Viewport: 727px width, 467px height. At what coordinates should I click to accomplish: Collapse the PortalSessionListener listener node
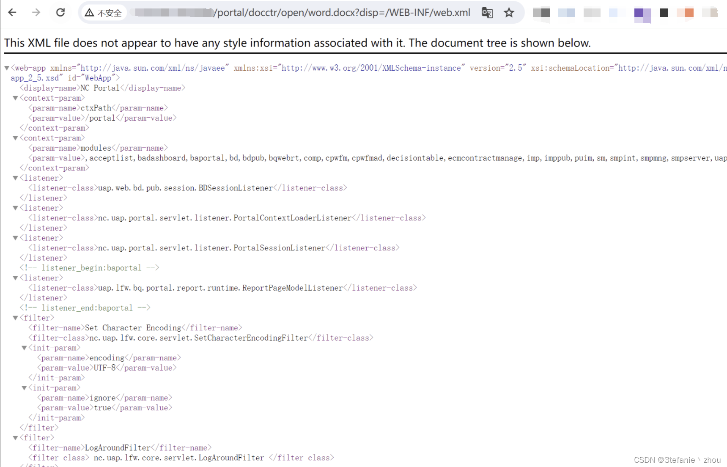15,238
